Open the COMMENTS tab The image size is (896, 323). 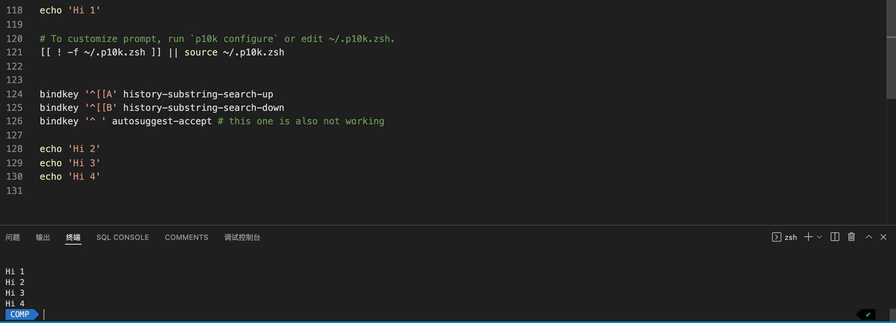[186, 237]
